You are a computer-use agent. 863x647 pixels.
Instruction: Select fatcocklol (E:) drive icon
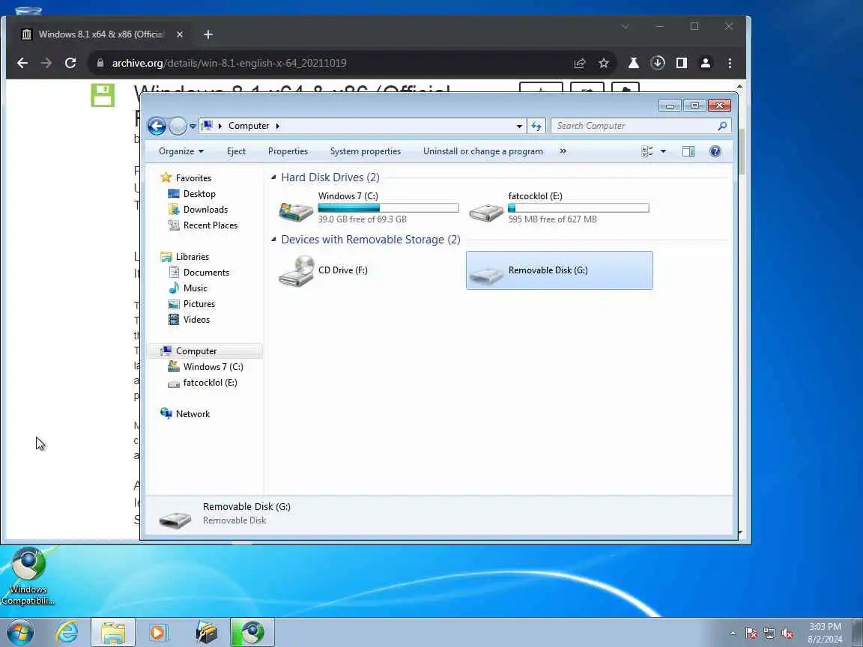[486, 212]
